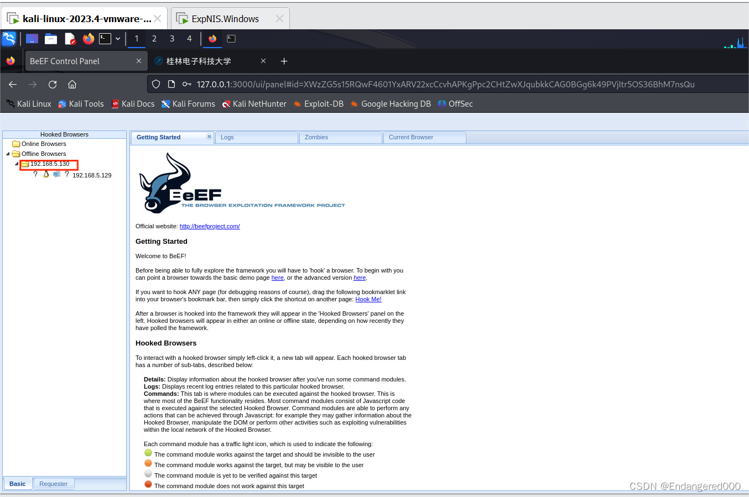Go forward with the greyed arrow button
The height and width of the screenshot is (497, 749).
33,84
